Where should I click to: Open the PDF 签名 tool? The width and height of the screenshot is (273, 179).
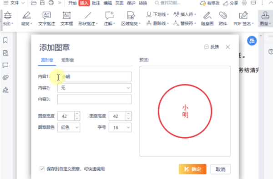click(243, 19)
